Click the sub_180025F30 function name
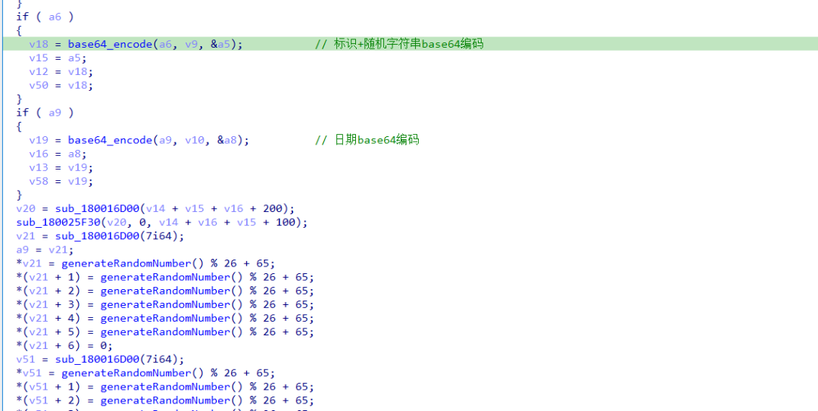The image size is (818, 411). [x=58, y=223]
